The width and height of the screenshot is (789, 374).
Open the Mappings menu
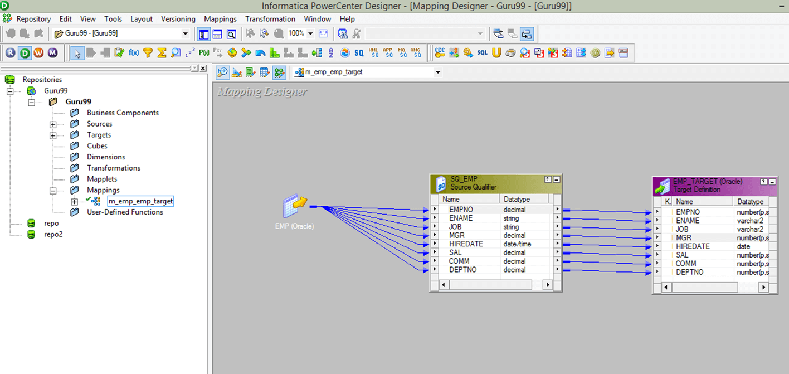click(x=220, y=19)
